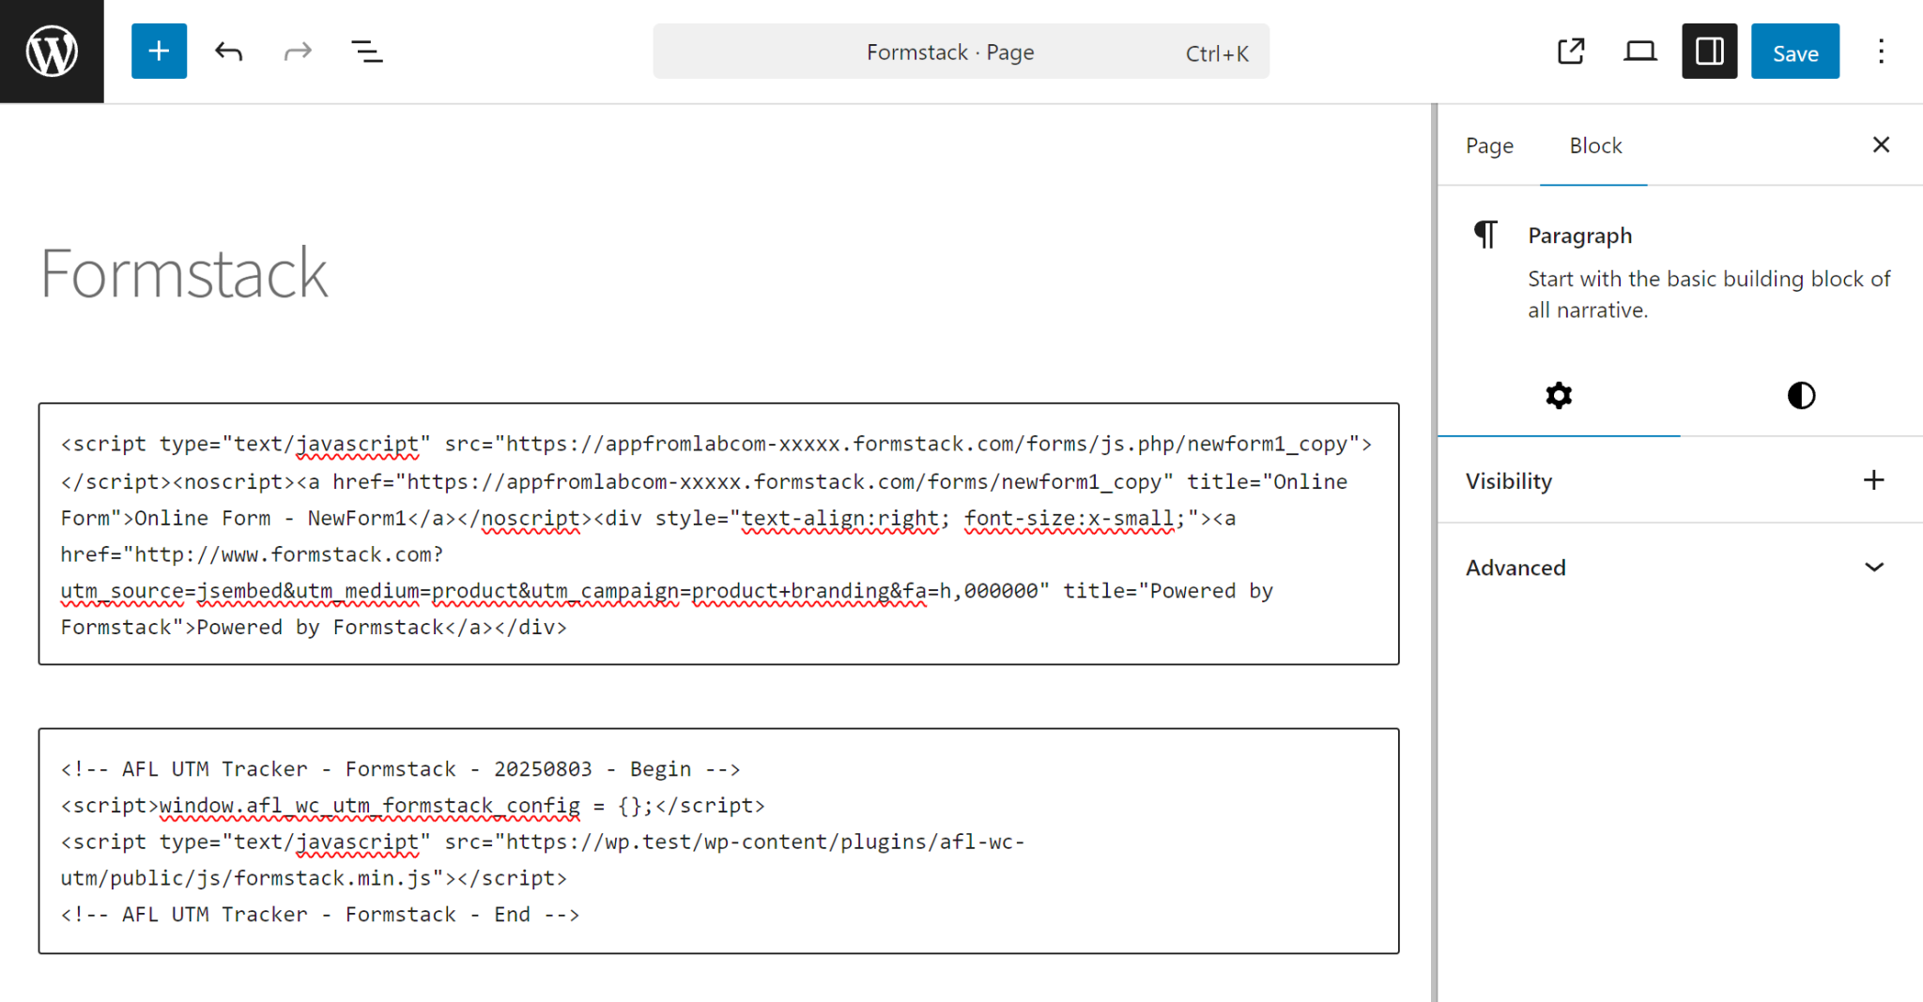Click the Advanced panel heading
This screenshot has height=1002, width=1923.
[1515, 567]
